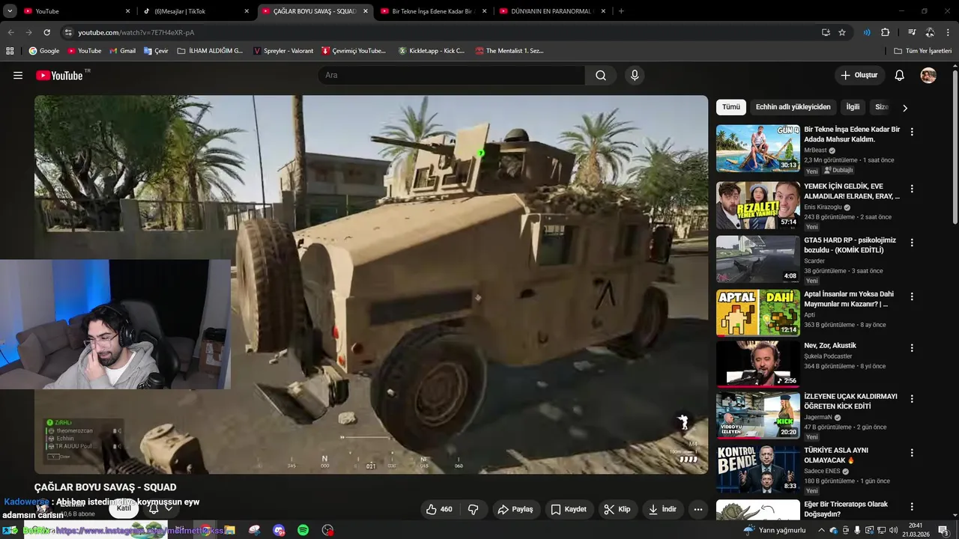Open Çevrimiçi YouTube... bookmark

(x=354, y=51)
